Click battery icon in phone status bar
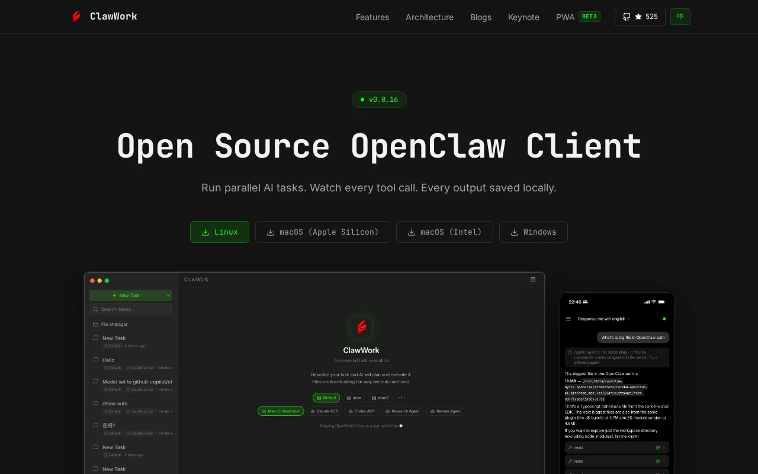Screen dimensions: 758x474 click(x=663, y=302)
